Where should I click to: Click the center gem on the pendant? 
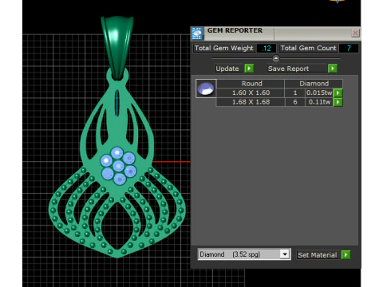(118, 167)
